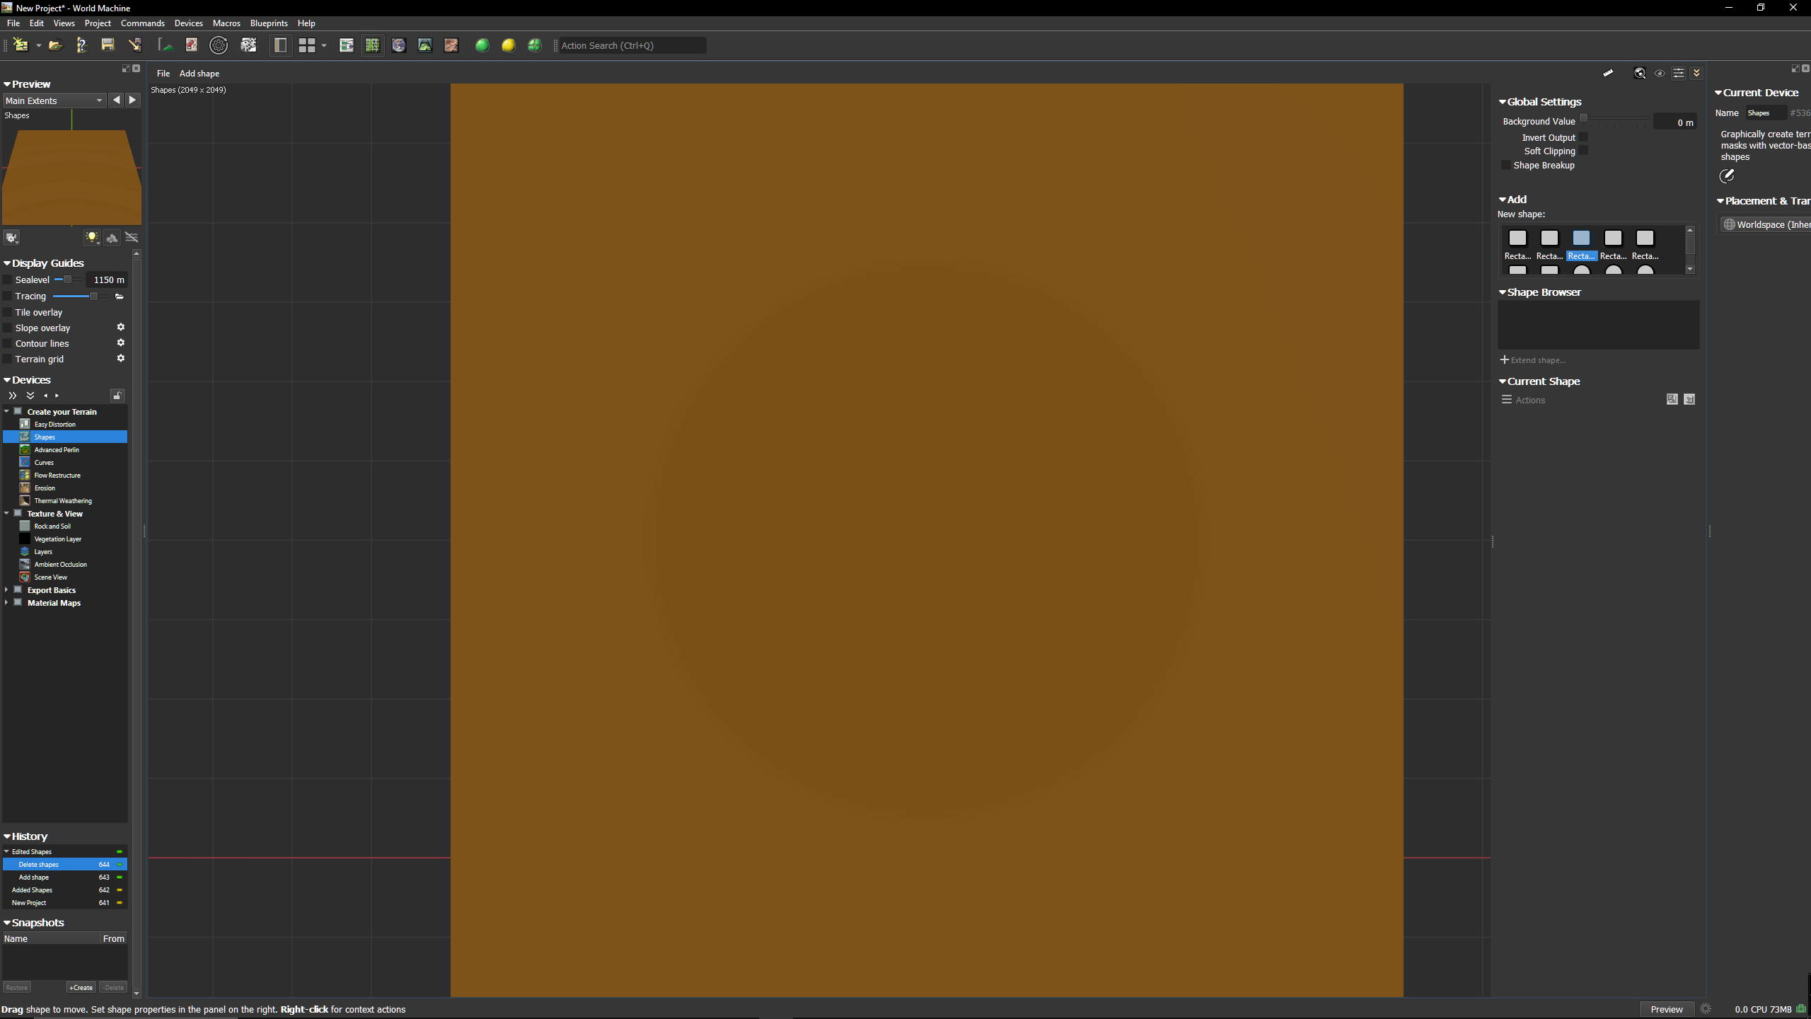Screen dimensions: 1811x1019
Task: Open file with the folder icon
Action: tap(55, 45)
